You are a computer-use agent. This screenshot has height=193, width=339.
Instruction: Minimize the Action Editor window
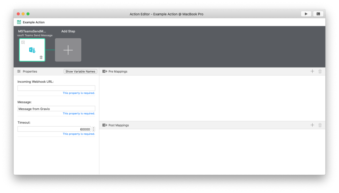coord(23,14)
